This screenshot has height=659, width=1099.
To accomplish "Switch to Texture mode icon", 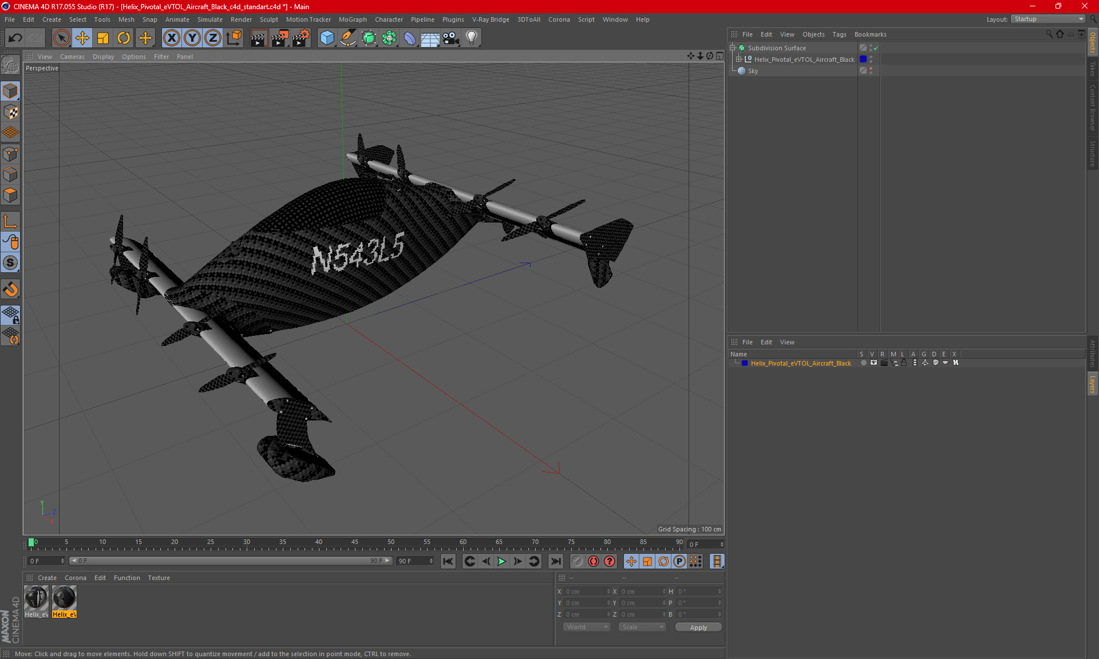I will [11, 112].
